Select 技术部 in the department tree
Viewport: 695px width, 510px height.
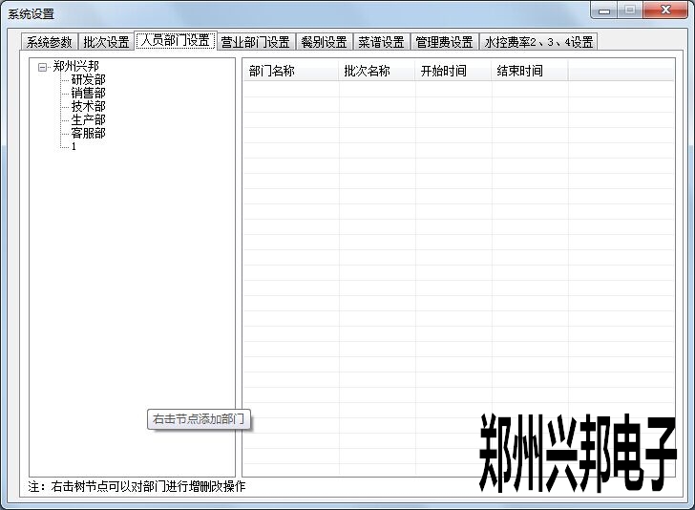pos(88,106)
